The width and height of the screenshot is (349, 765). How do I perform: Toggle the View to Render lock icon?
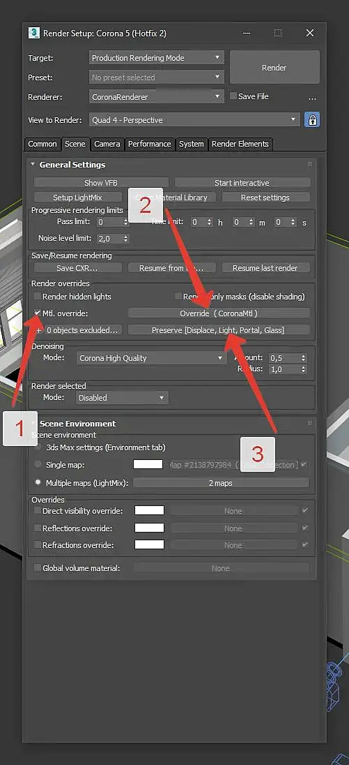pyautogui.click(x=311, y=120)
